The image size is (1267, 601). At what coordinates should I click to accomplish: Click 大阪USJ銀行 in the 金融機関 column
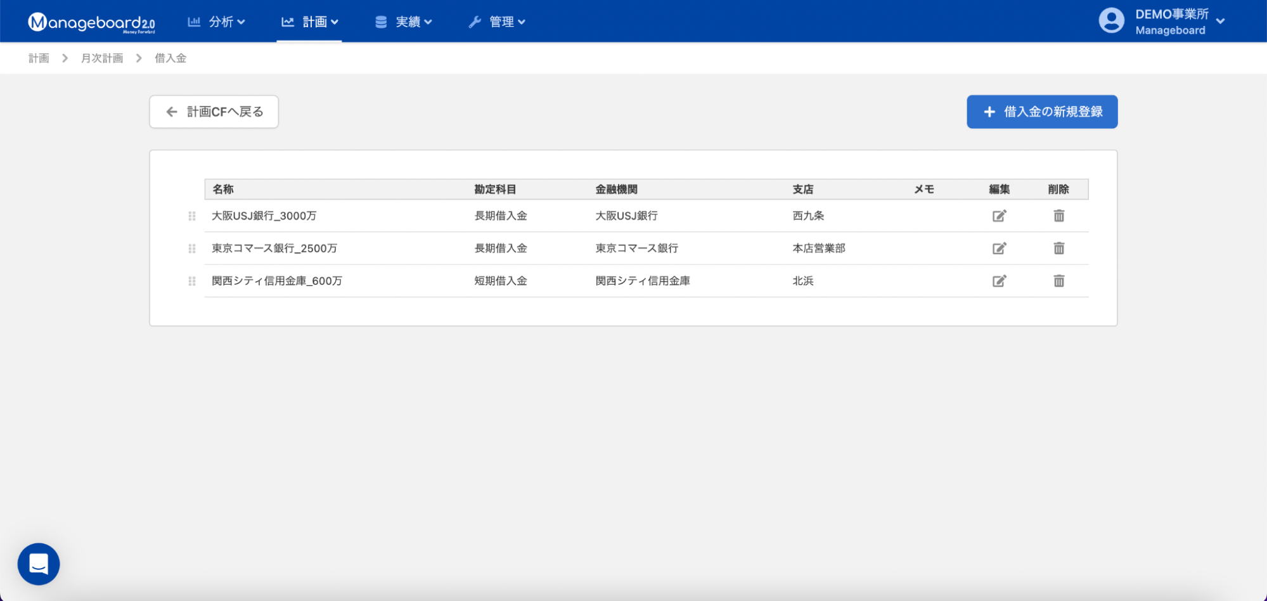(x=627, y=216)
